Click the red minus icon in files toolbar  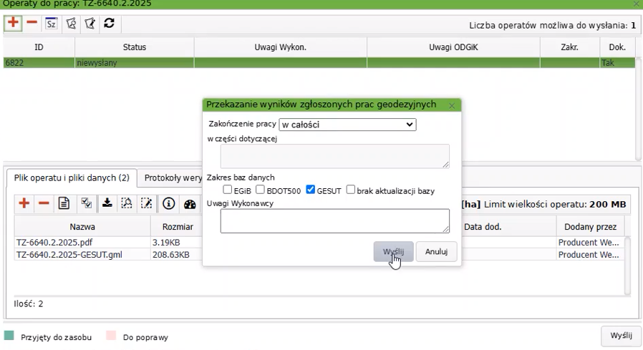(44, 204)
